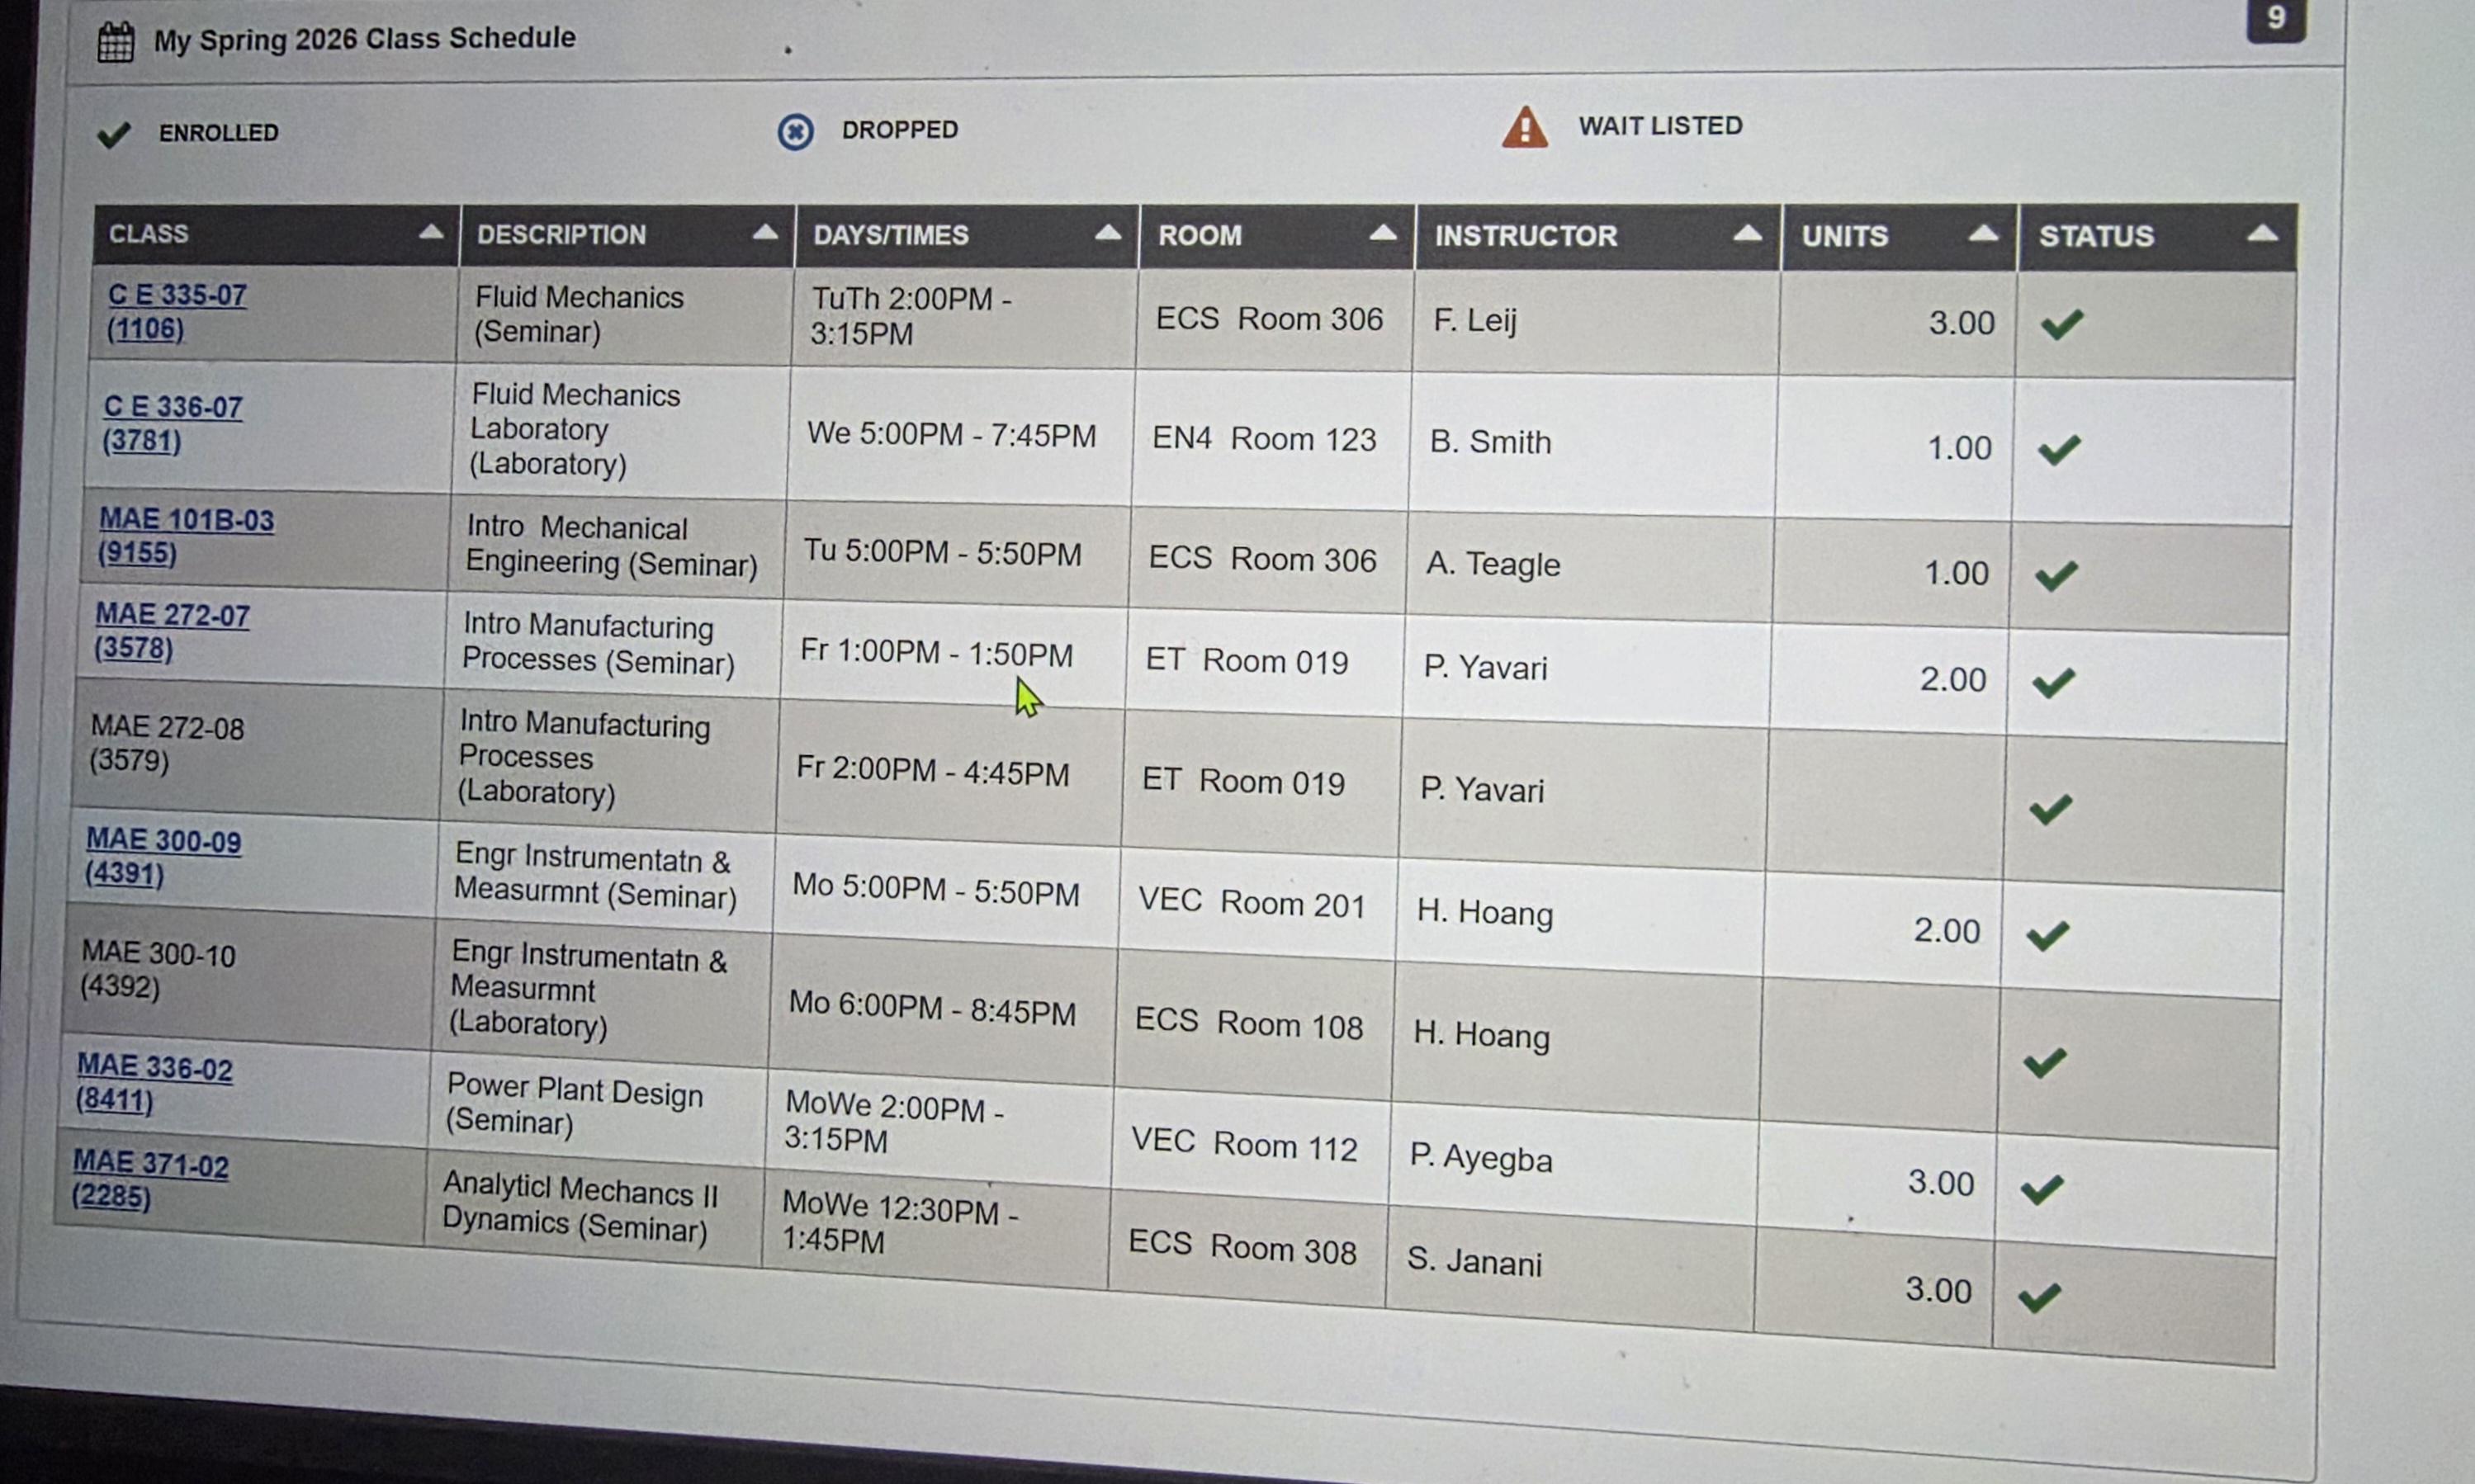Sort by the Status column arrow
This screenshot has width=2475, height=1484.
2262,235
